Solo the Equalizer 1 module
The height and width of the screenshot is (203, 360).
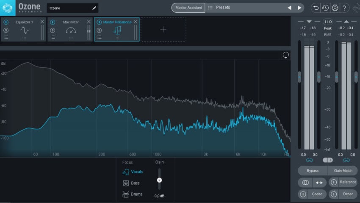tap(6, 30)
